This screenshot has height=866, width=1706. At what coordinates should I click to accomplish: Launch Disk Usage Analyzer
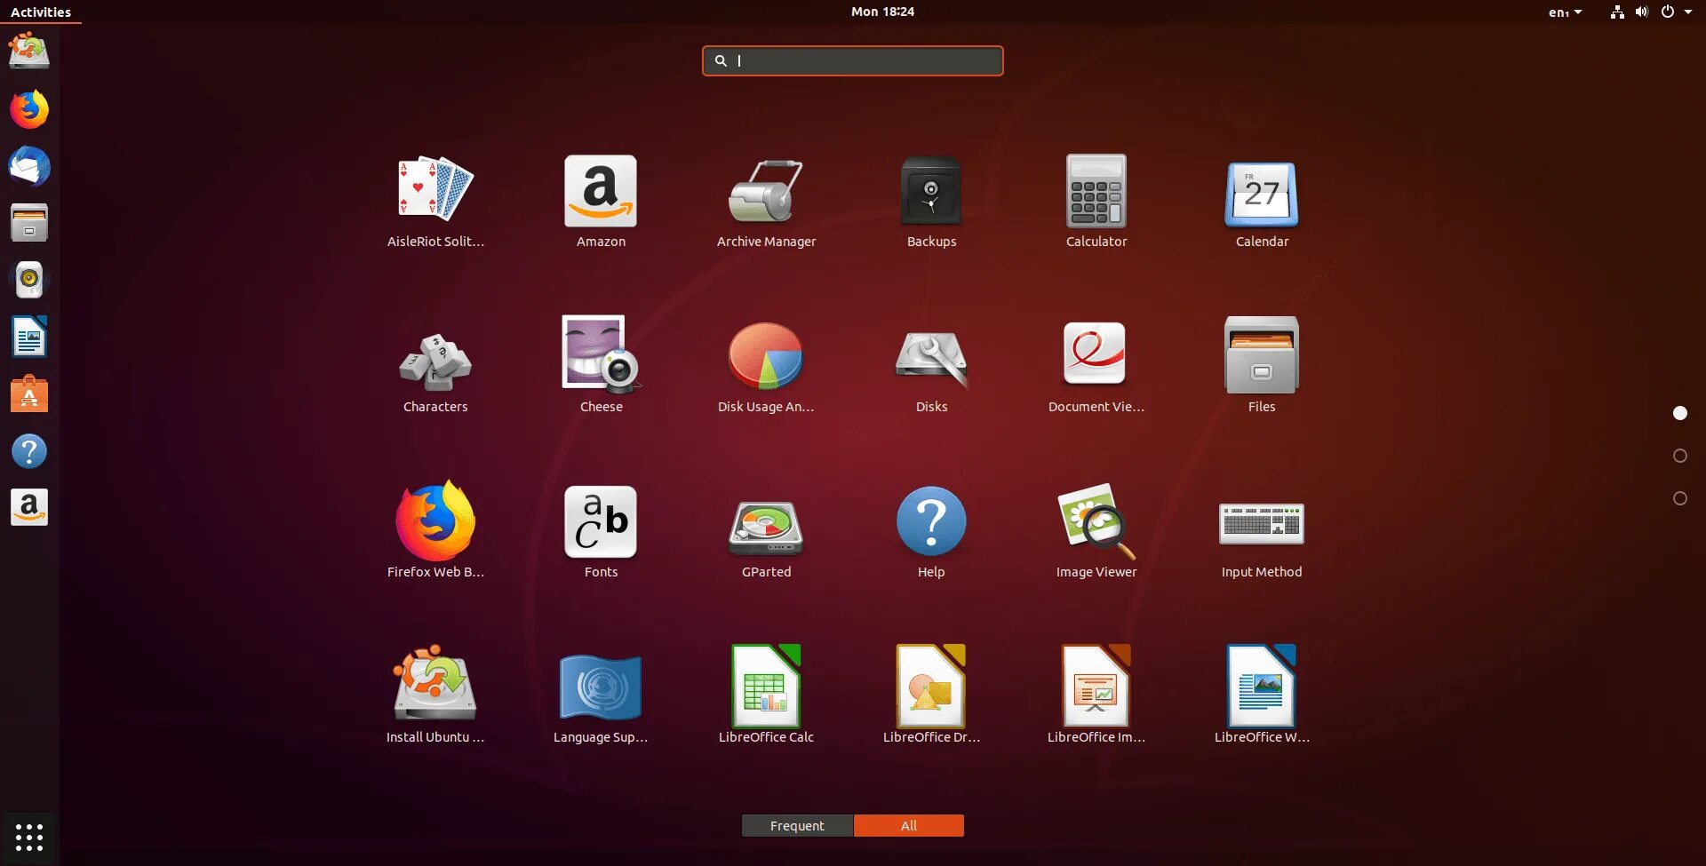(766, 368)
